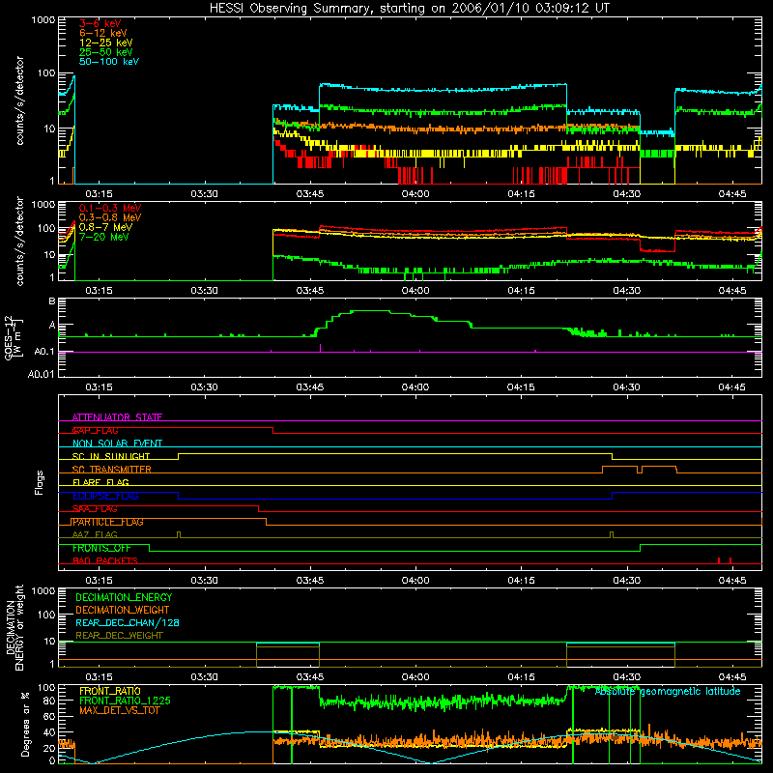Select the NON_SOLAR_EVENT flag label
Screen dimensions: 773x773
(117, 444)
